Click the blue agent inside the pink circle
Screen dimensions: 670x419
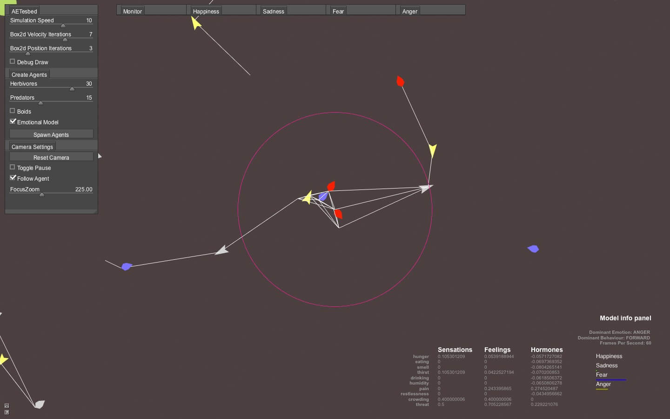coord(323,196)
